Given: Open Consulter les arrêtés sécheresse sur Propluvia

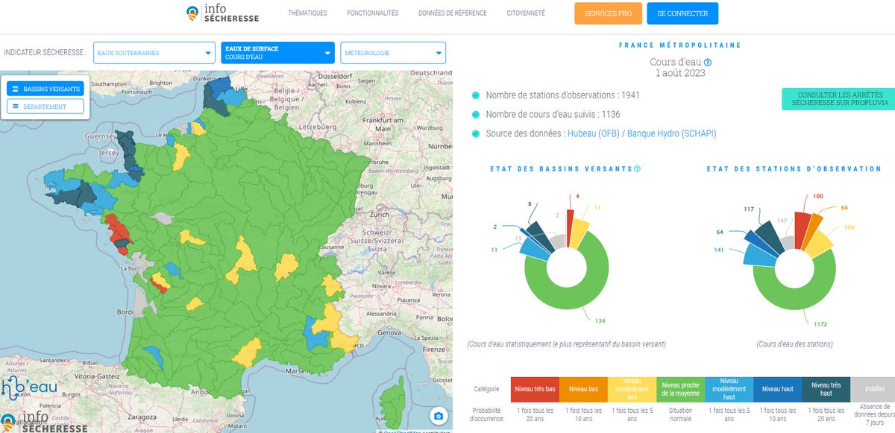Looking at the screenshot, I should click(838, 99).
